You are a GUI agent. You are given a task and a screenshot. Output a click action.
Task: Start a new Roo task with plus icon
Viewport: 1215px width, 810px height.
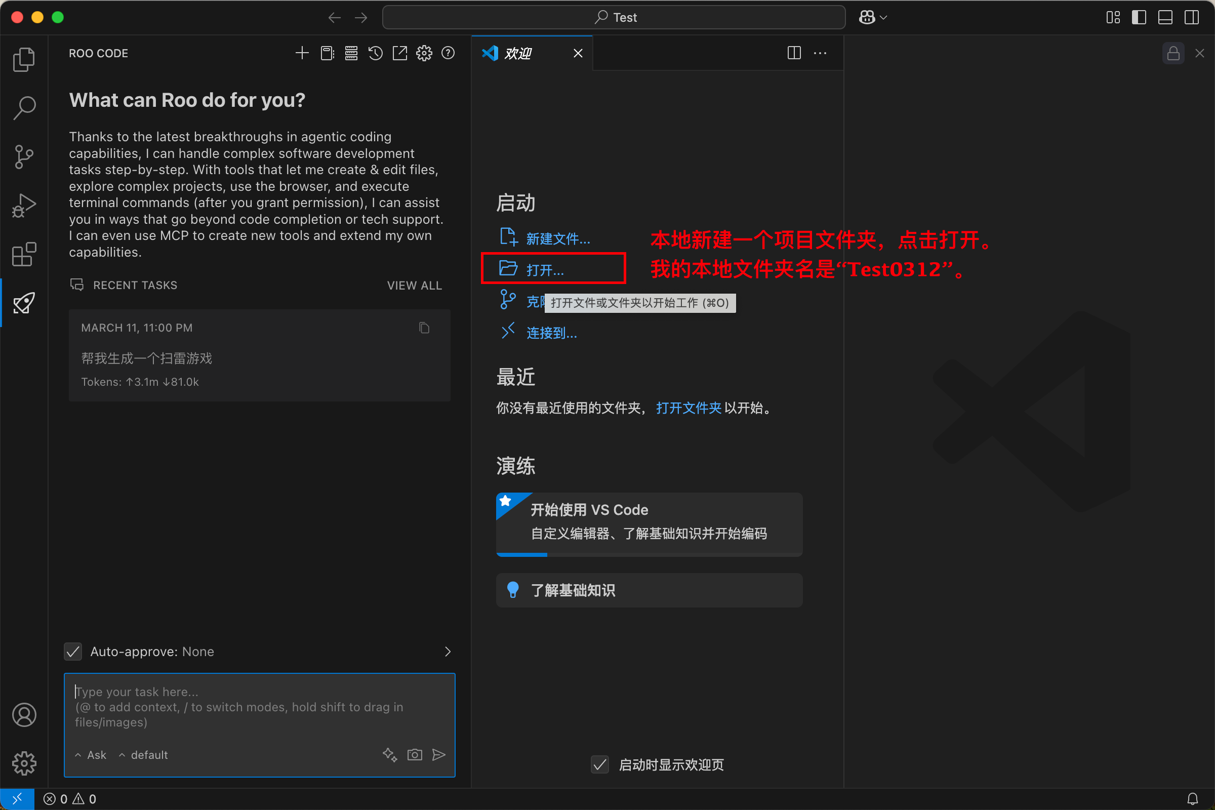click(x=302, y=53)
